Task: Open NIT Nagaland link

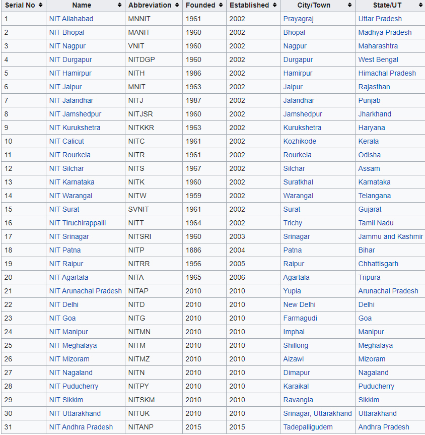Action: 71,372
